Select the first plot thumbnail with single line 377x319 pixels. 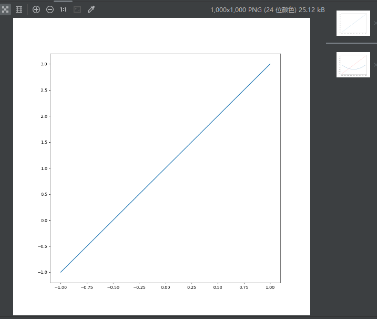(353, 23)
